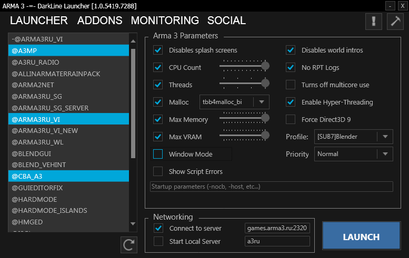Open the SOCIAL tab
This screenshot has height=258, width=409.
226,20
